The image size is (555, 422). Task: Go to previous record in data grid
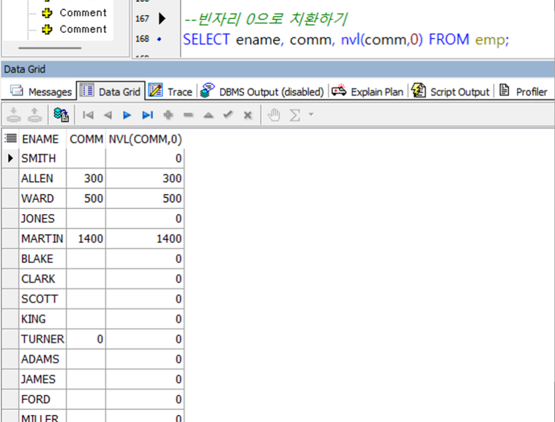coord(108,115)
